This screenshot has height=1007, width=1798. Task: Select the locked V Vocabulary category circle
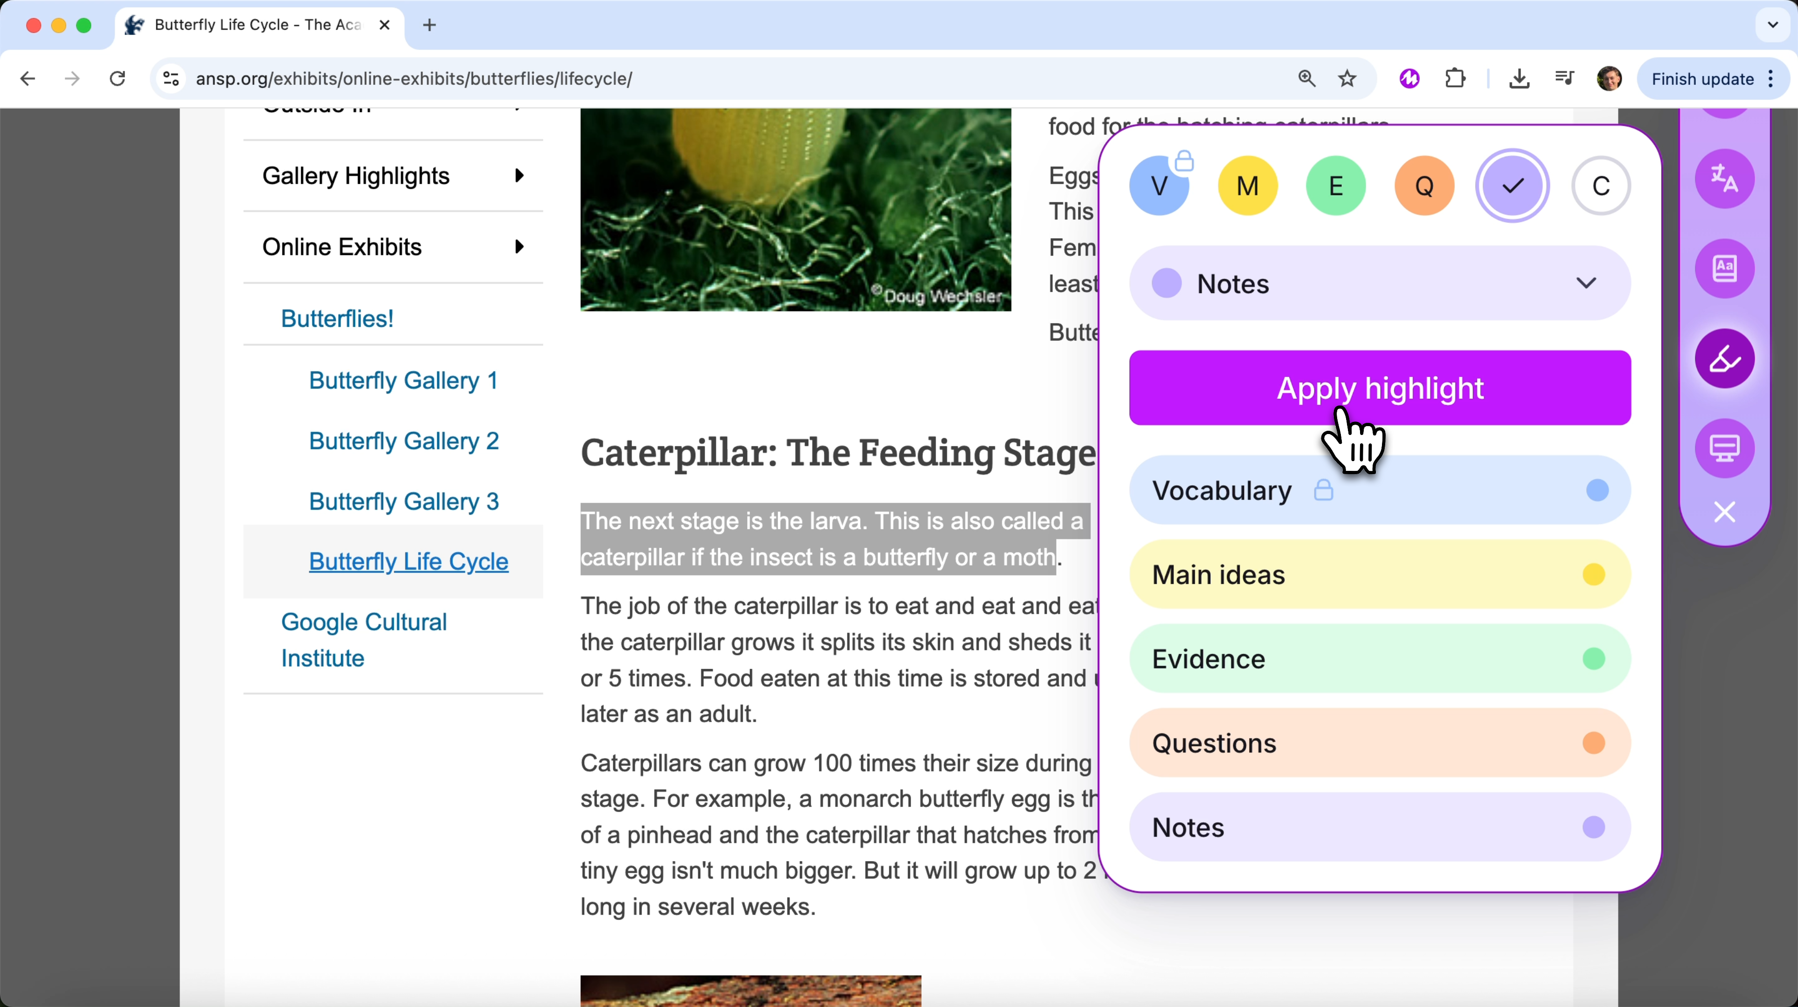(1159, 185)
